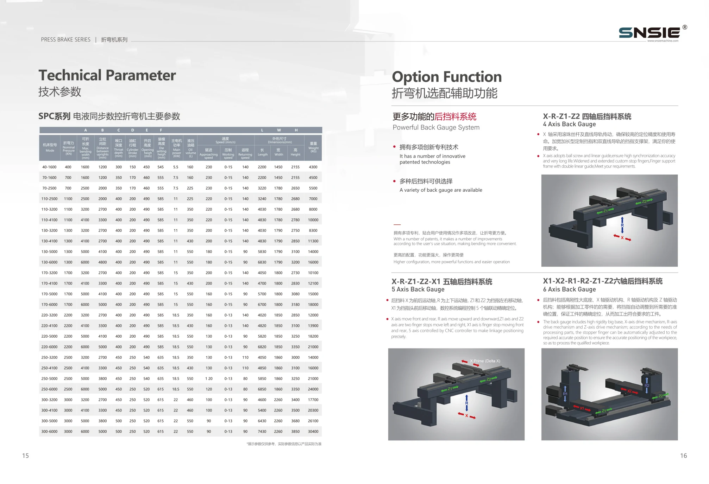Click the SNSIE logo

[650, 32]
